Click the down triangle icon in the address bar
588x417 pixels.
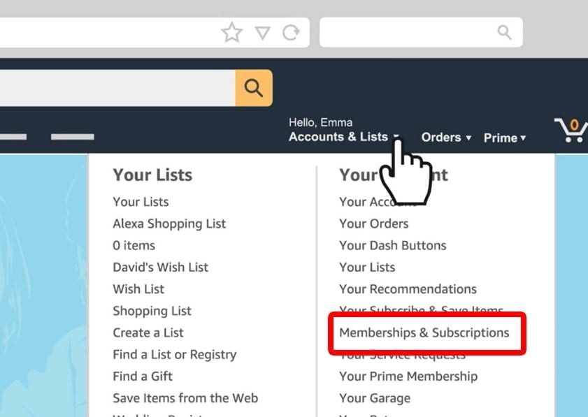(262, 33)
